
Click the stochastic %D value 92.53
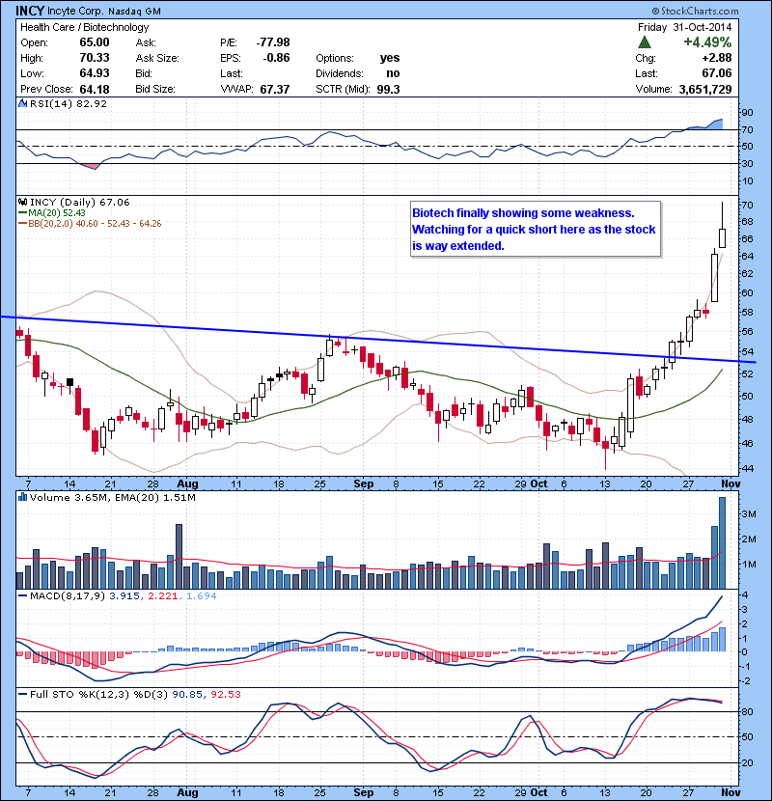point(225,694)
